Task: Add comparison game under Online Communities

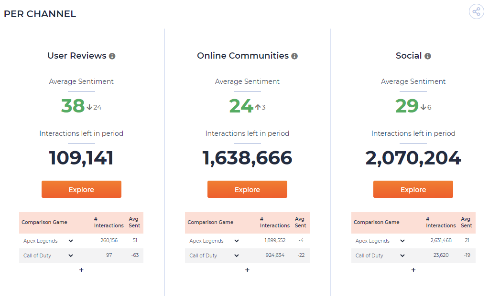Action: pyautogui.click(x=247, y=270)
